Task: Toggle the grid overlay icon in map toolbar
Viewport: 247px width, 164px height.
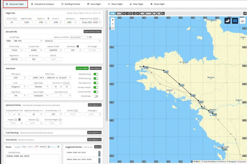Action: 131,13
